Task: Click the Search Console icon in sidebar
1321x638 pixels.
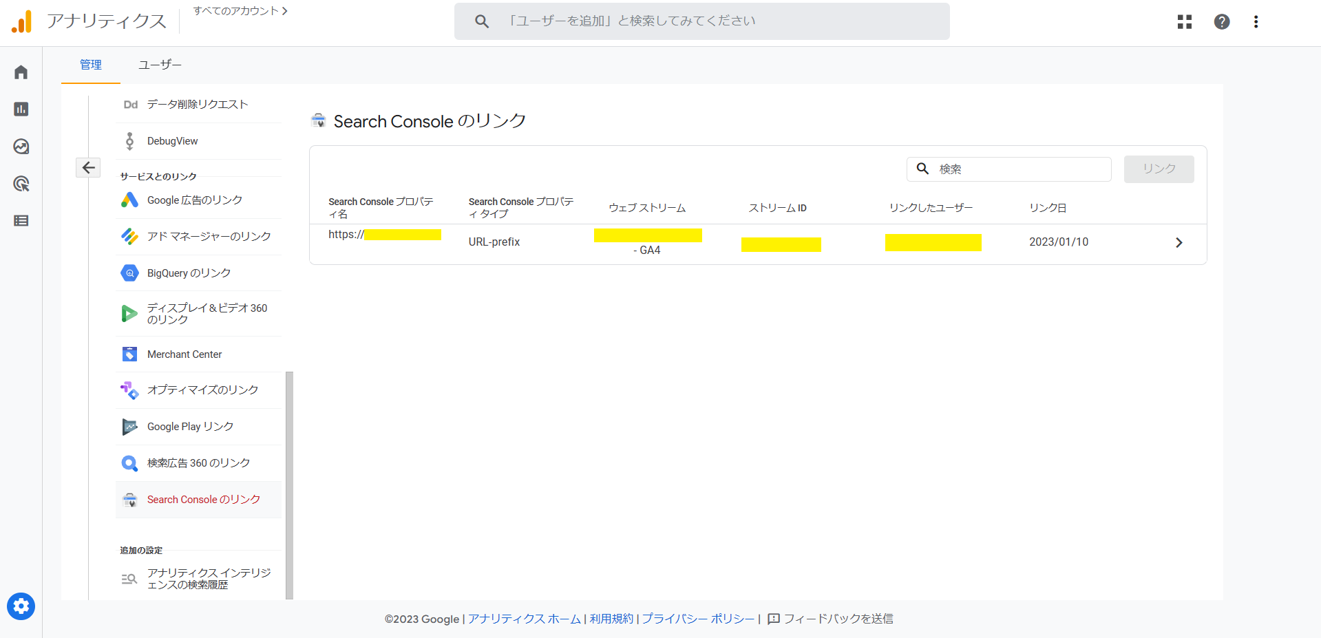Action: pos(129,500)
